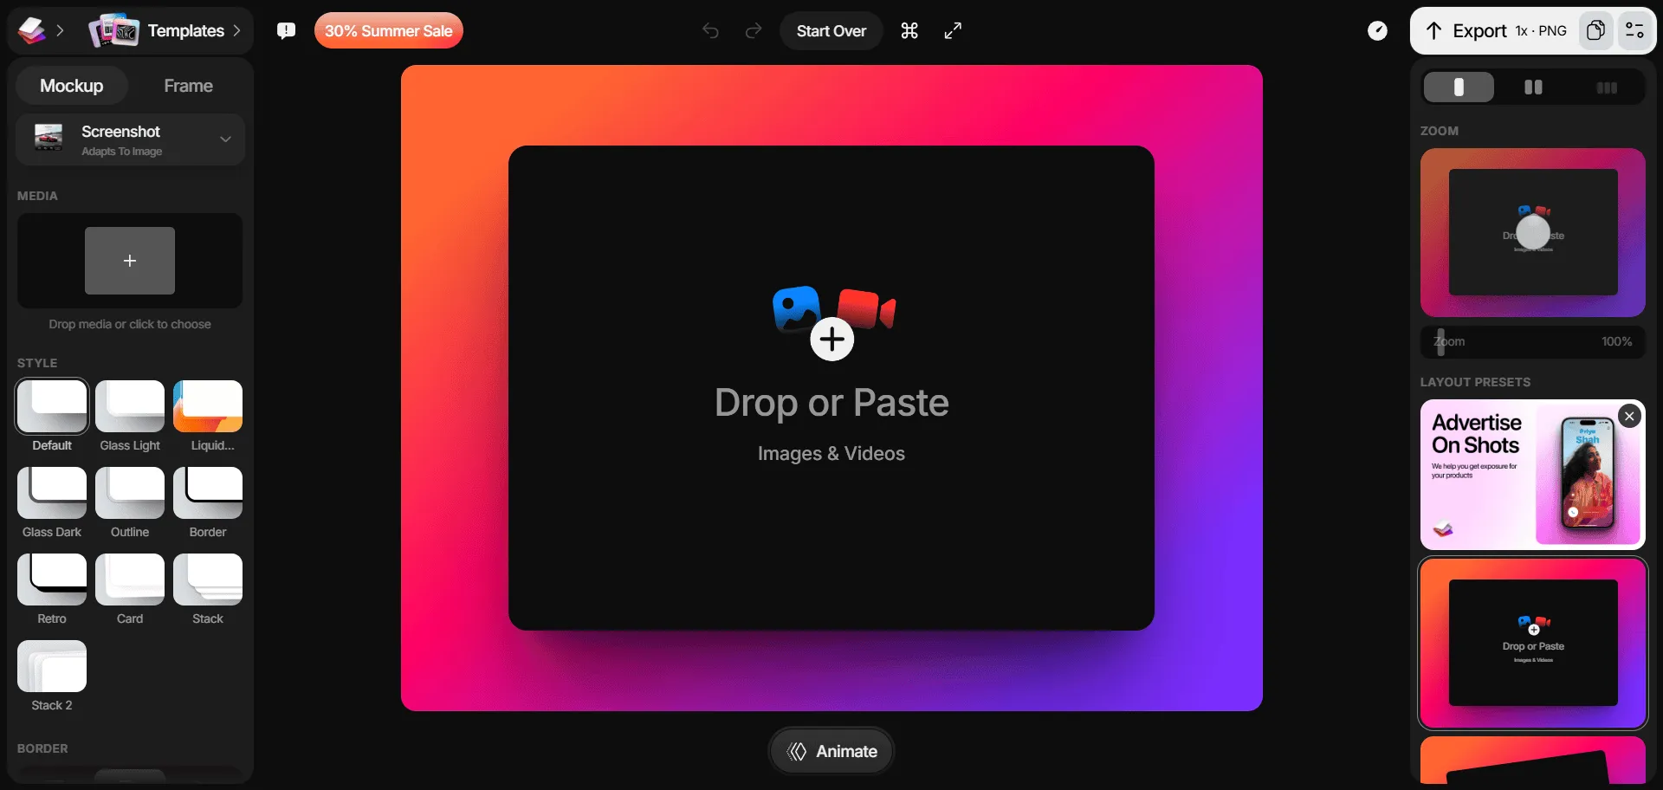Select the Mockup tab
Viewport: 1663px width, 790px height.
point(71,85)
